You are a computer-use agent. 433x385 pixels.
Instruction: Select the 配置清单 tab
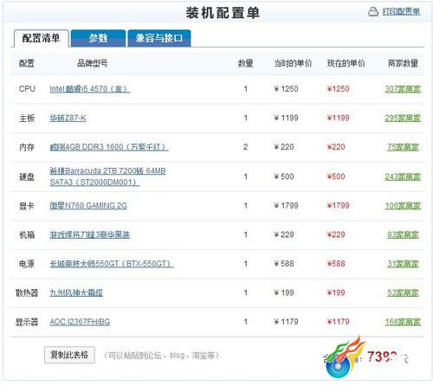coord(41,38)
